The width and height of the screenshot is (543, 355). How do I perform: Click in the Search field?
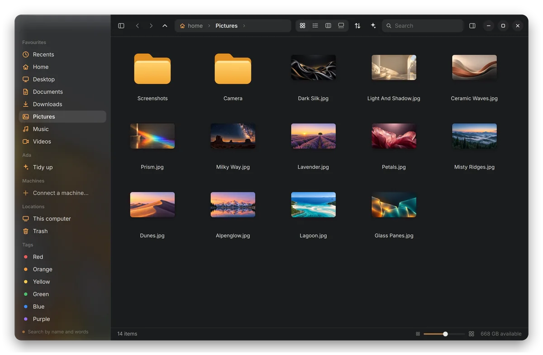coord(423,26)
